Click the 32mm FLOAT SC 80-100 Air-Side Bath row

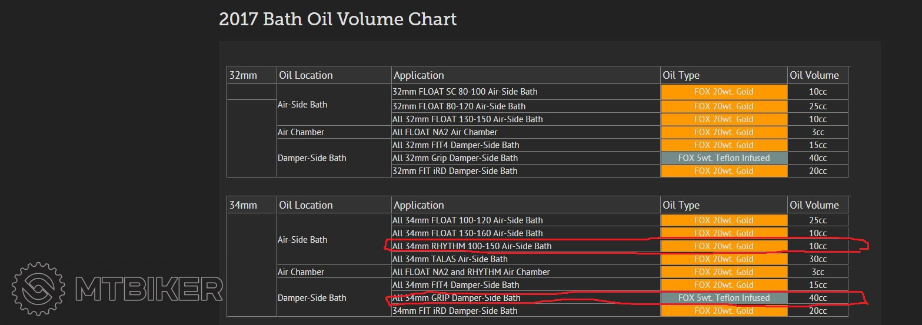[x=465, y=92]
